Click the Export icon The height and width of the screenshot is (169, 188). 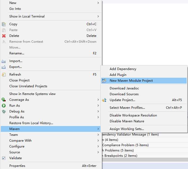4,67
